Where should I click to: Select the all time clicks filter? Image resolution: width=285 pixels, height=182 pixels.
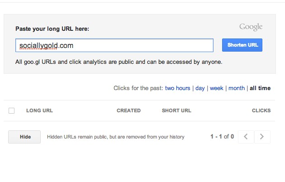[260, 88]
